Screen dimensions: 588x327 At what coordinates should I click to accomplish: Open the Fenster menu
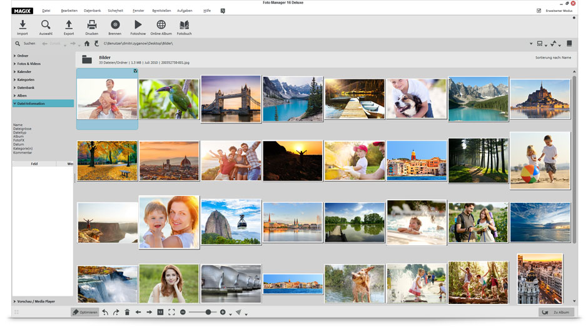138,11
